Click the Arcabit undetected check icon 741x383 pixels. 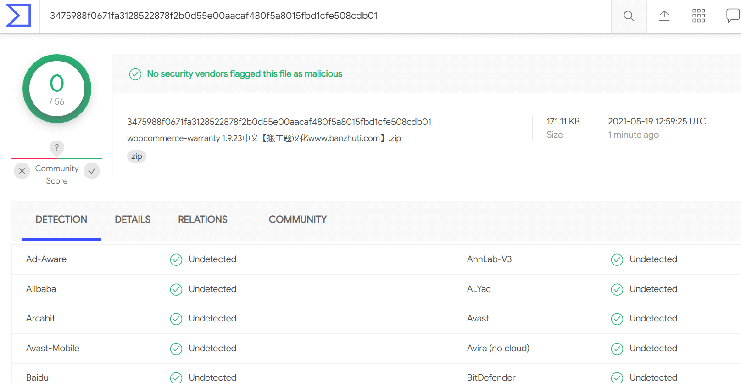176,319
